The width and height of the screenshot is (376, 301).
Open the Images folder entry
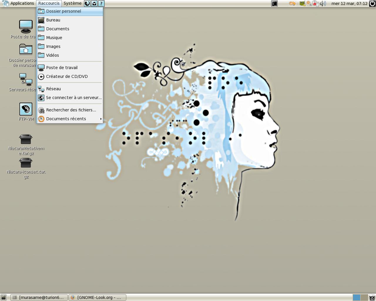pyautogui.click(x=70, y=46)
